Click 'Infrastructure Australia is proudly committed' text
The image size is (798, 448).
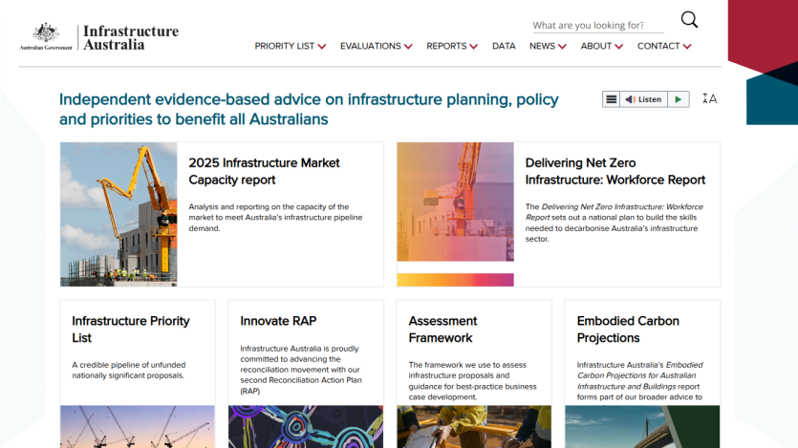pyautogui.click(x=301, y=370)
